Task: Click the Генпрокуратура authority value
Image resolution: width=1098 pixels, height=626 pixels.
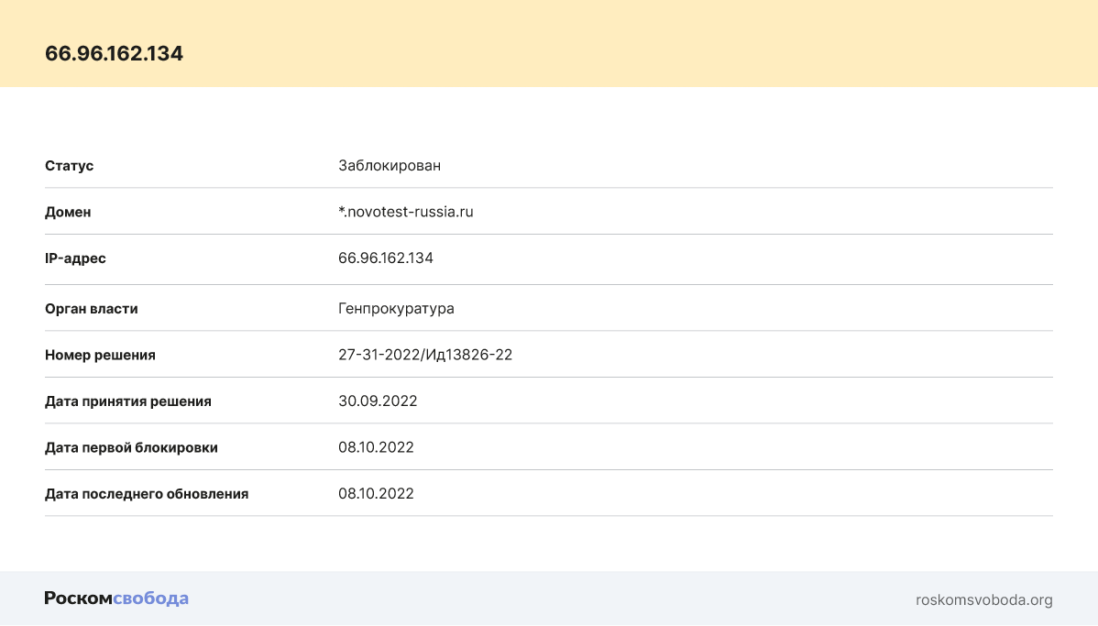Action: 396,309
